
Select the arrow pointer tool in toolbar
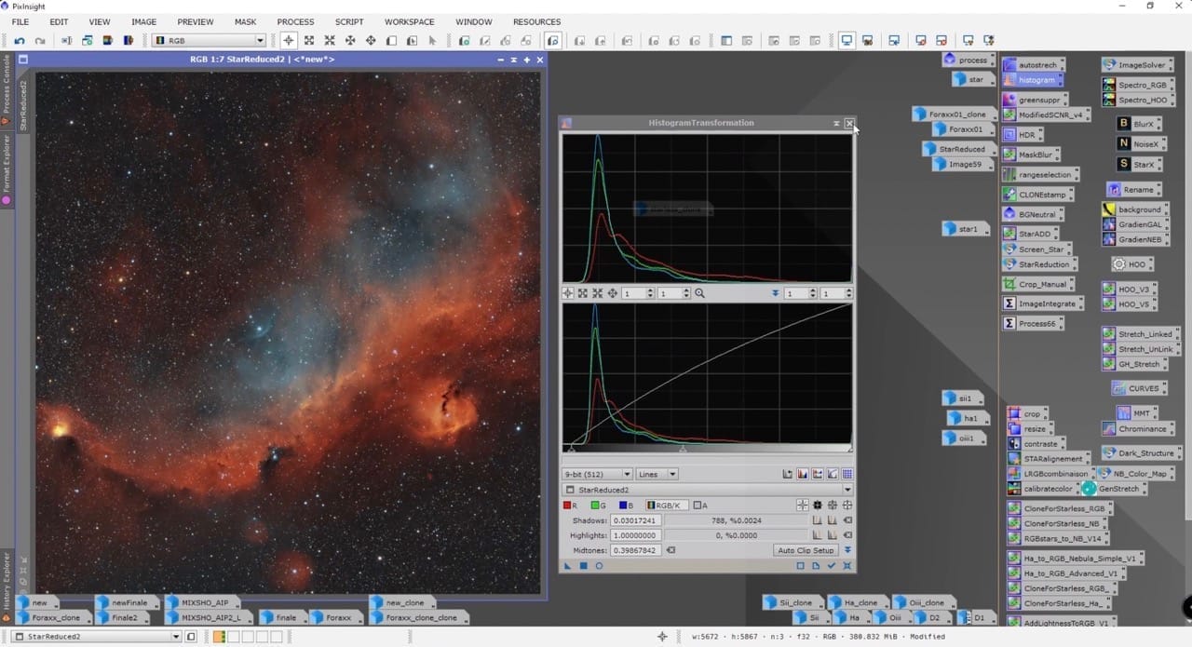coord(432,41)
